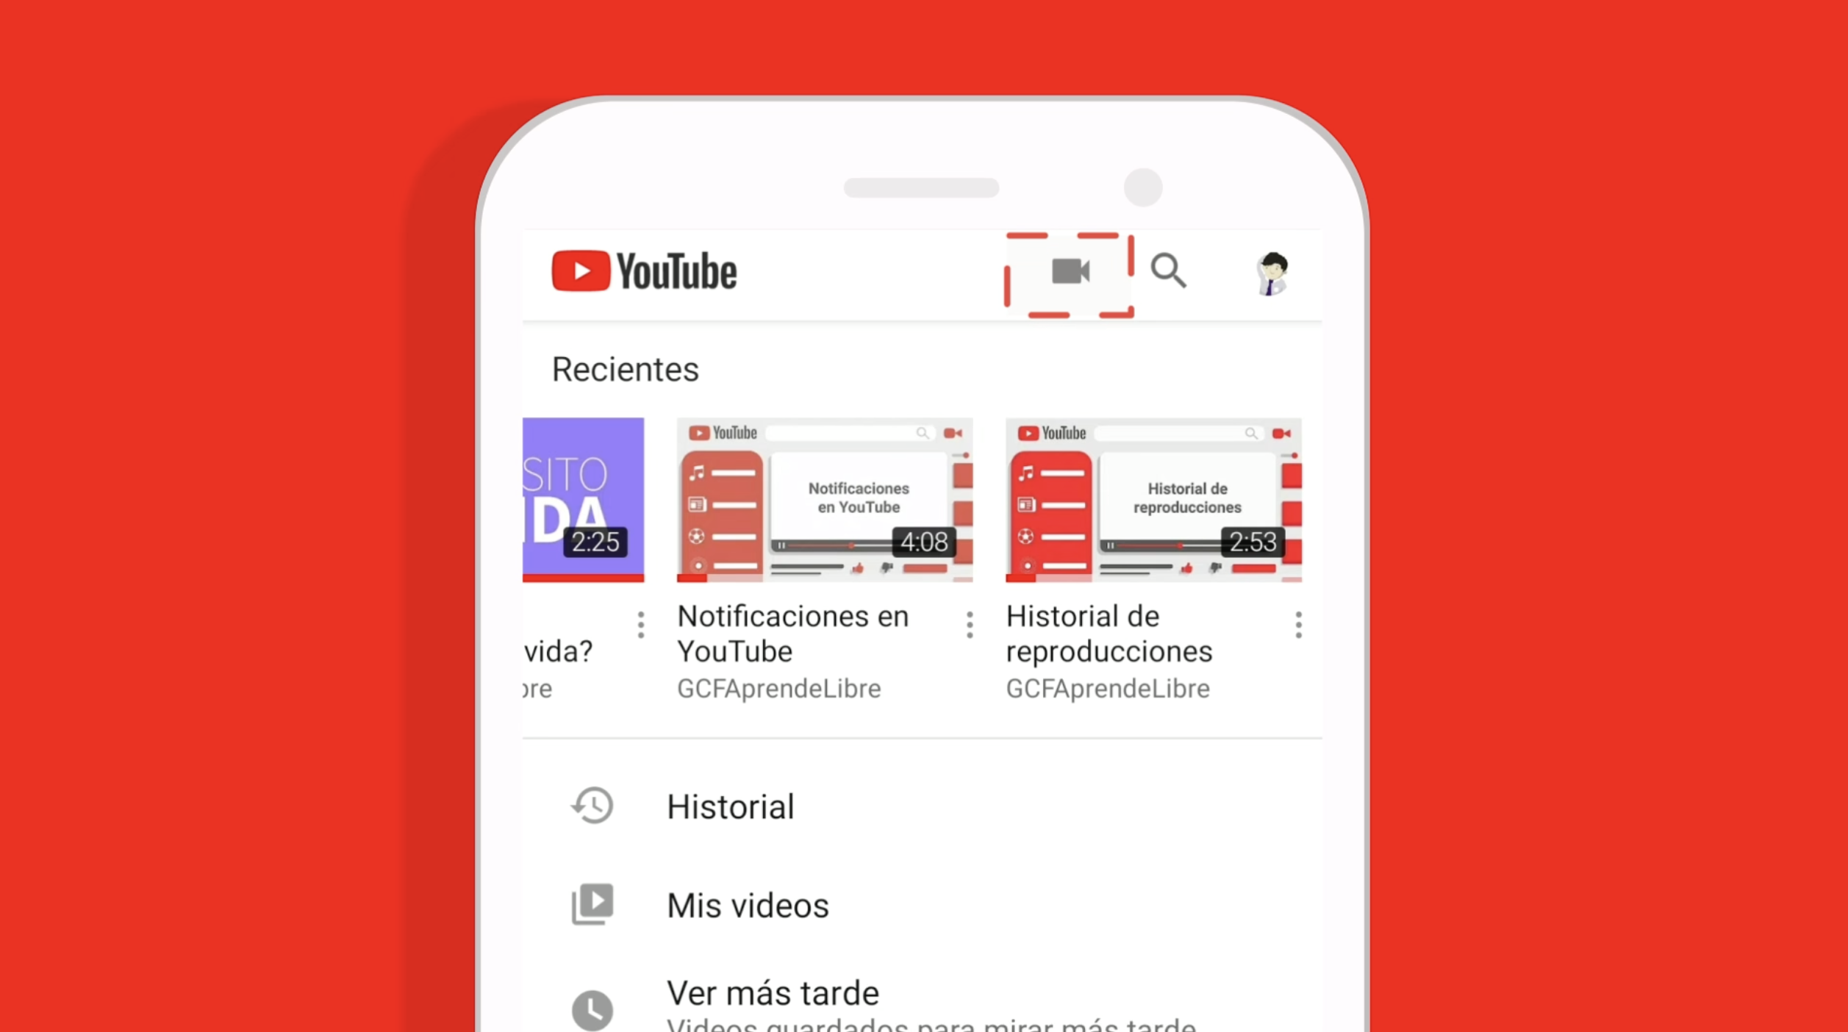Toggle the Historial de reproducciones visibility
The width and height of the screenshot is (1848, 1032).
(x=1296, y=625)
